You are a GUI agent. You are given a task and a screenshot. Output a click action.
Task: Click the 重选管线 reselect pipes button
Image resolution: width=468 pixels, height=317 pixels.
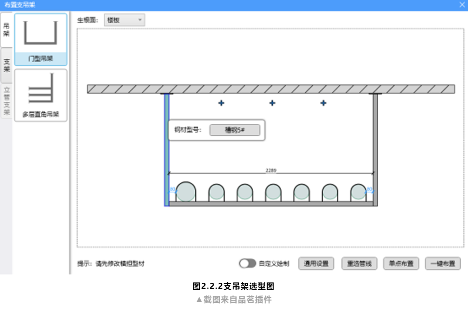pyautogui.click(x=359, y=263)
